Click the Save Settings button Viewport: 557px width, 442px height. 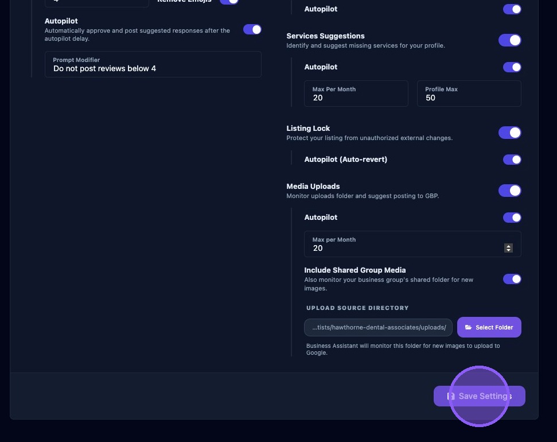click(479, 396)
